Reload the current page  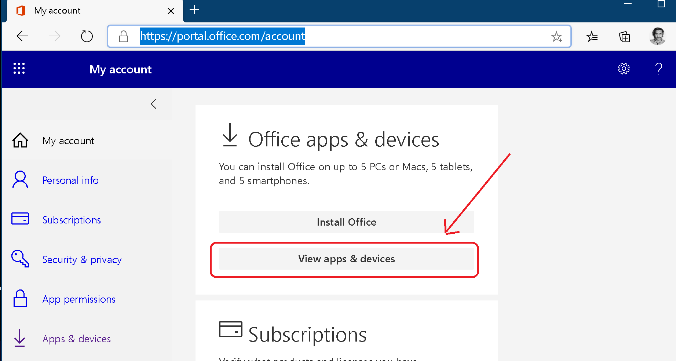[x=87, y=36]
